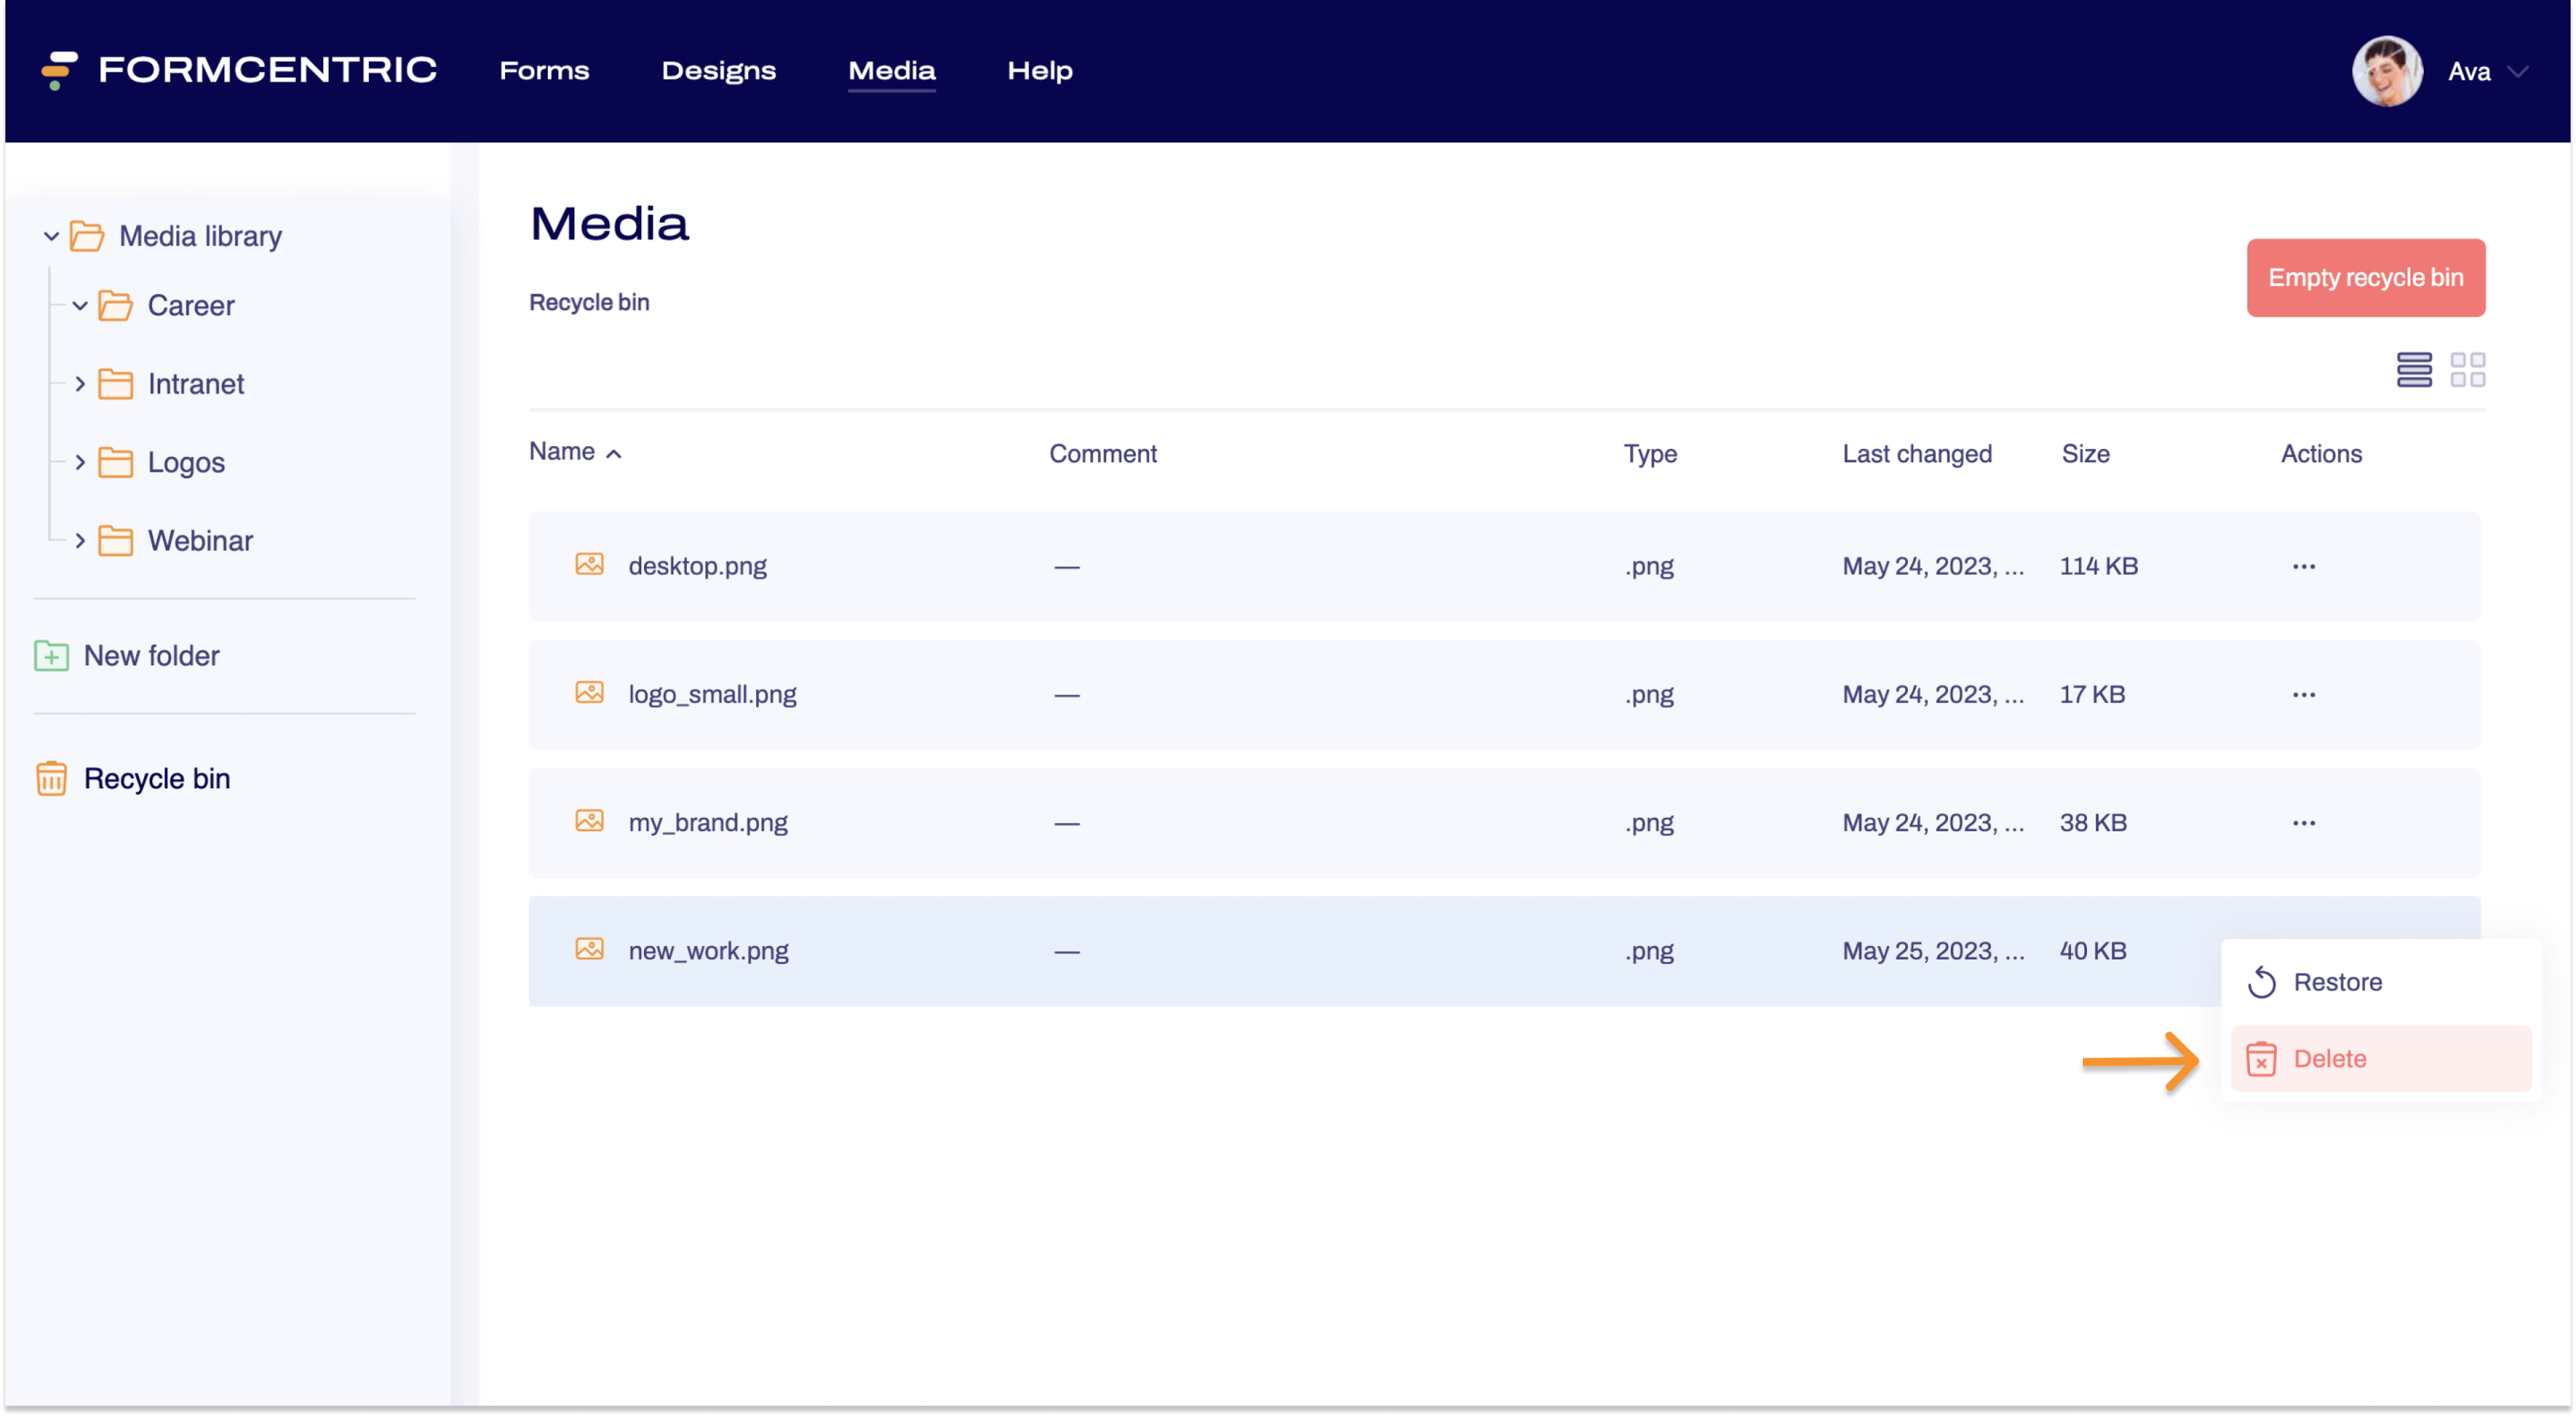Collapse the Media library tree node
2576x1417 pixels.
[x=51, y=237]
